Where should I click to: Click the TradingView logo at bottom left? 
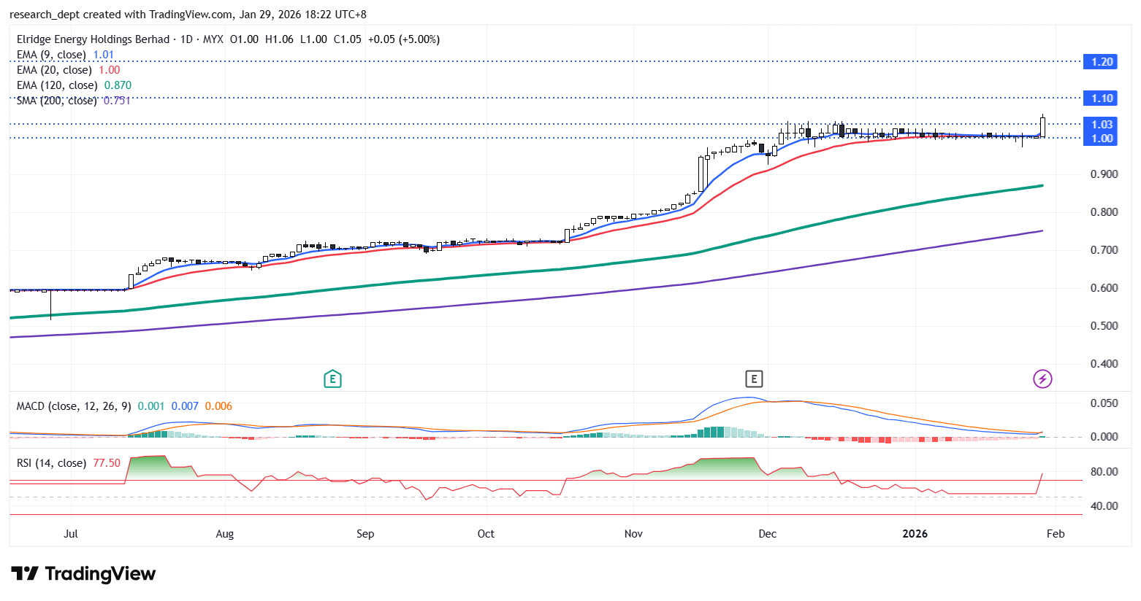click(83, 574)
